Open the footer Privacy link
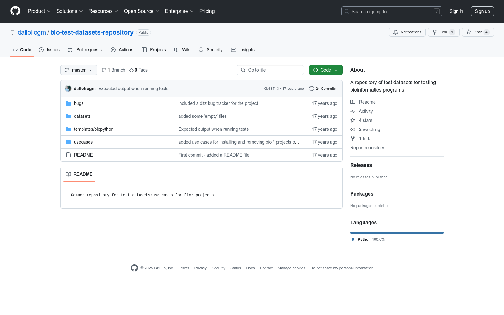Image resolution: width=504 pixels, height=315 pixels. (200, 268)
